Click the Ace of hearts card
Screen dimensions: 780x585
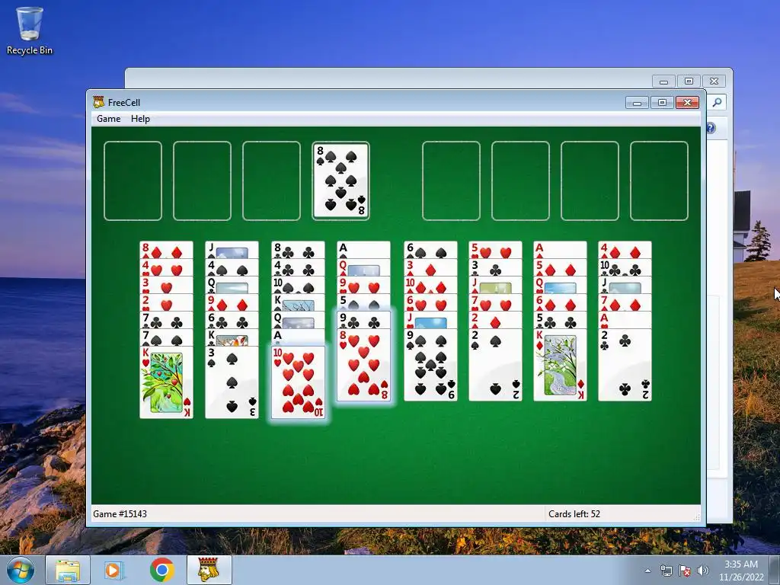[625, 320]
